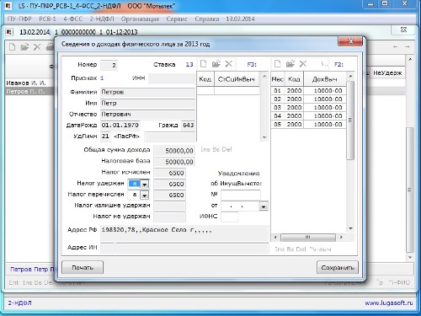
Task: Click the left arrow in background window toolbar
Action: click(396, 46)
